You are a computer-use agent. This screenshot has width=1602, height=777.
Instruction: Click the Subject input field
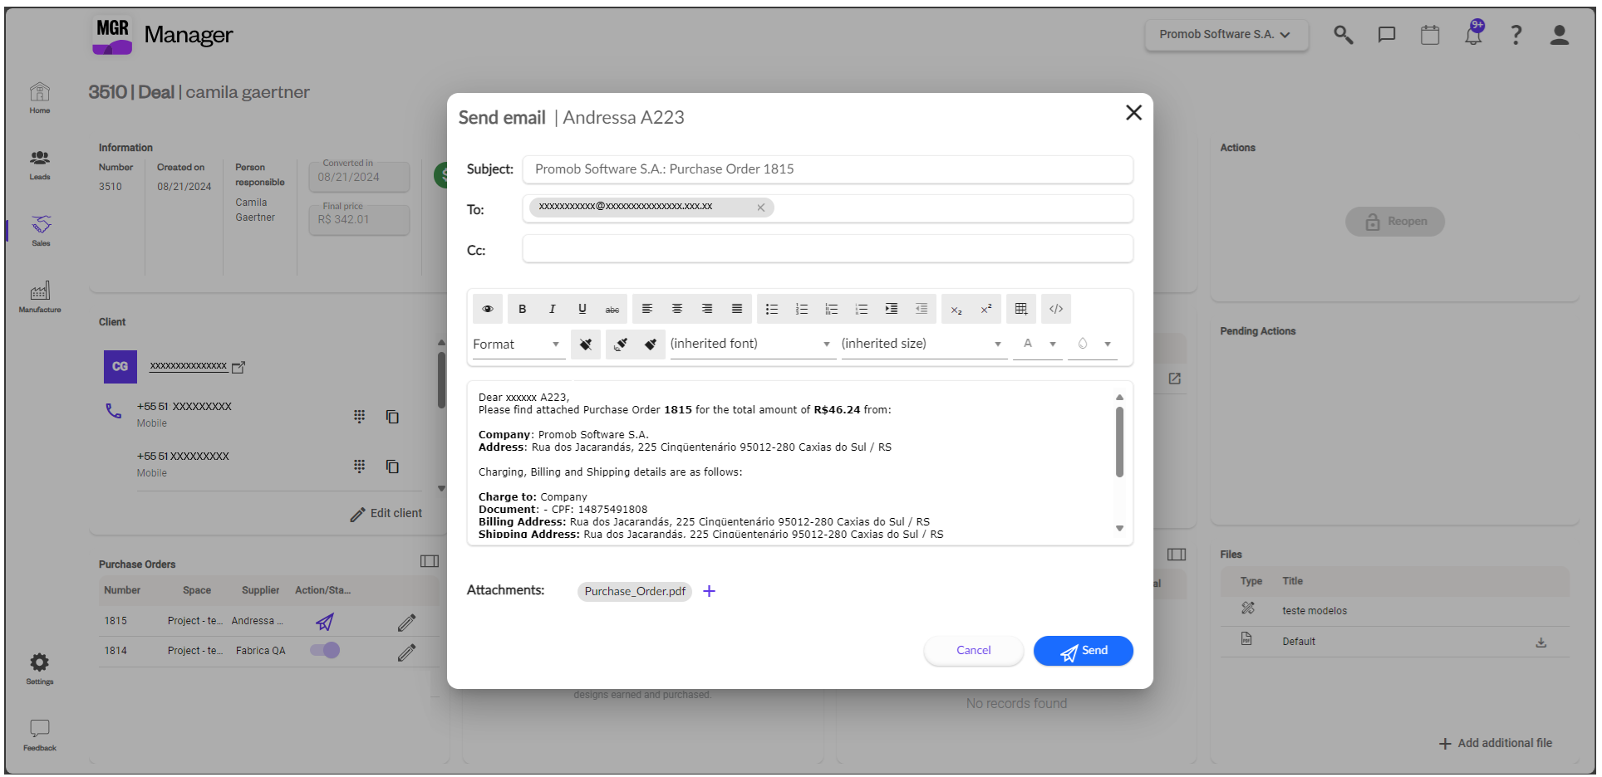click(828, 169)
